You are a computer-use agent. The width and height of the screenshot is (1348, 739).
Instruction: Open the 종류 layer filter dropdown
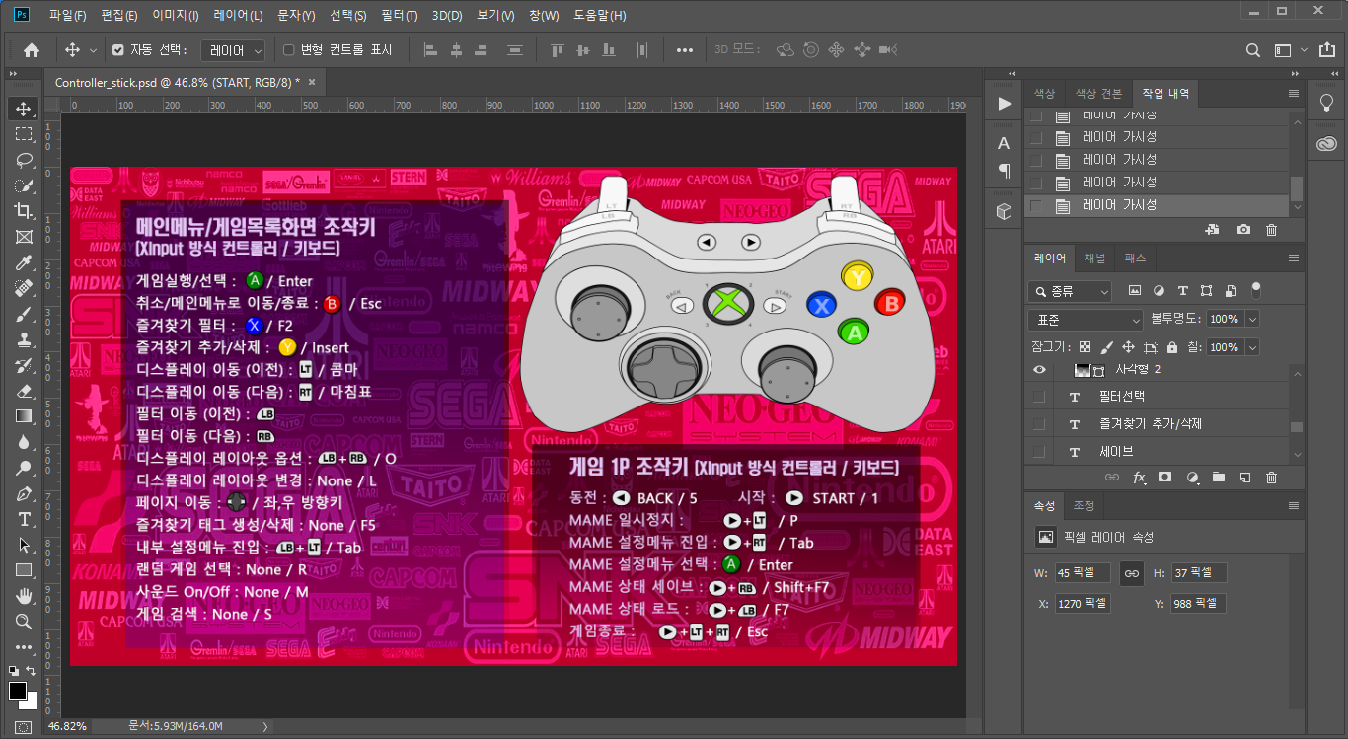1070,291
